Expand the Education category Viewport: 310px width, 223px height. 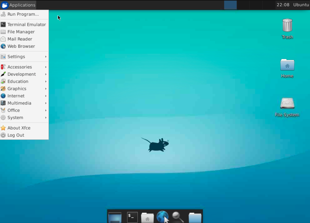(x=24, y=81)
